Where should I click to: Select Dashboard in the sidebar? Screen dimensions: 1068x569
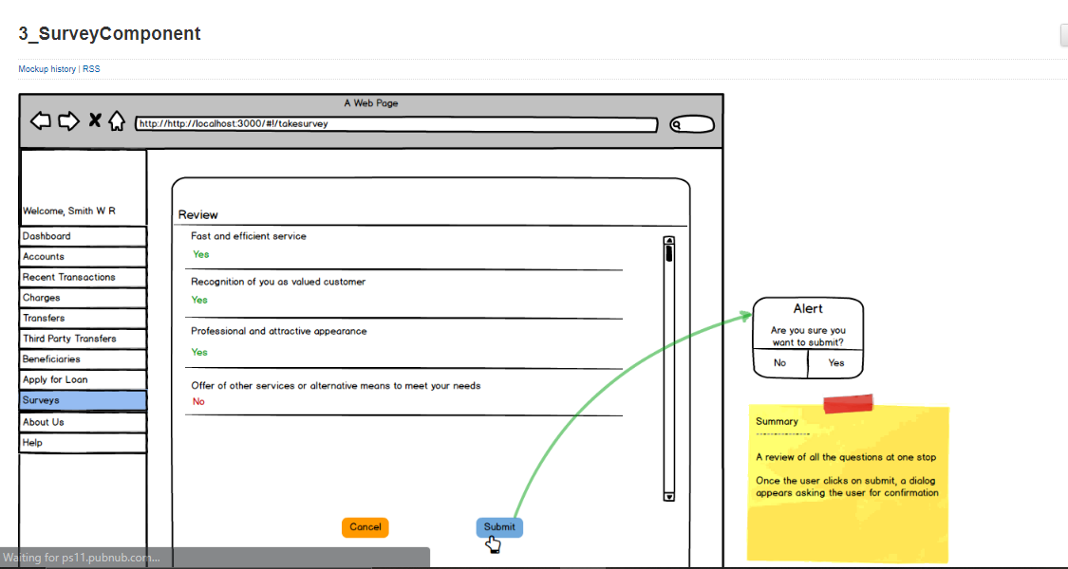[x=83, y=235]
